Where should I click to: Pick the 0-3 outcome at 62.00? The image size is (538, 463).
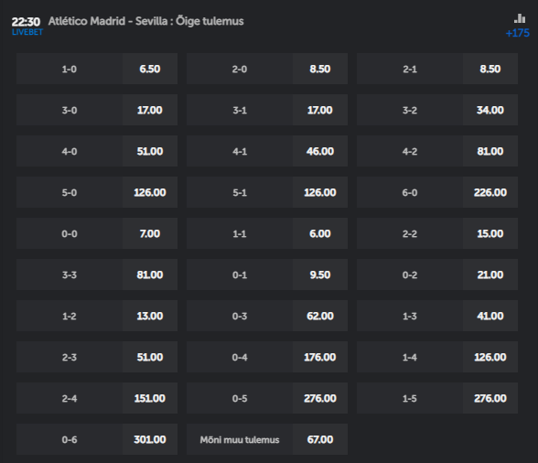pos(267,316)
